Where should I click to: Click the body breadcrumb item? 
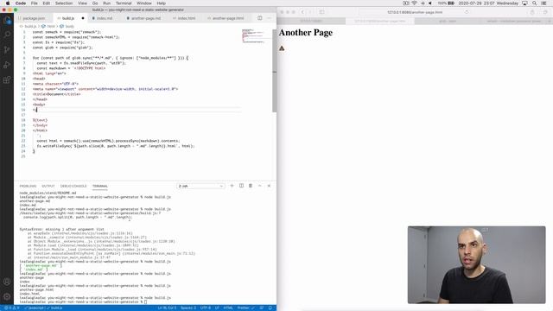pos(69,26)
